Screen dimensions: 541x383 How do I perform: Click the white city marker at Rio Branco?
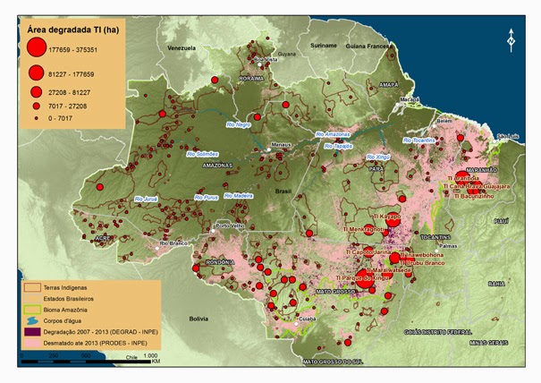[x=157, y=248]
